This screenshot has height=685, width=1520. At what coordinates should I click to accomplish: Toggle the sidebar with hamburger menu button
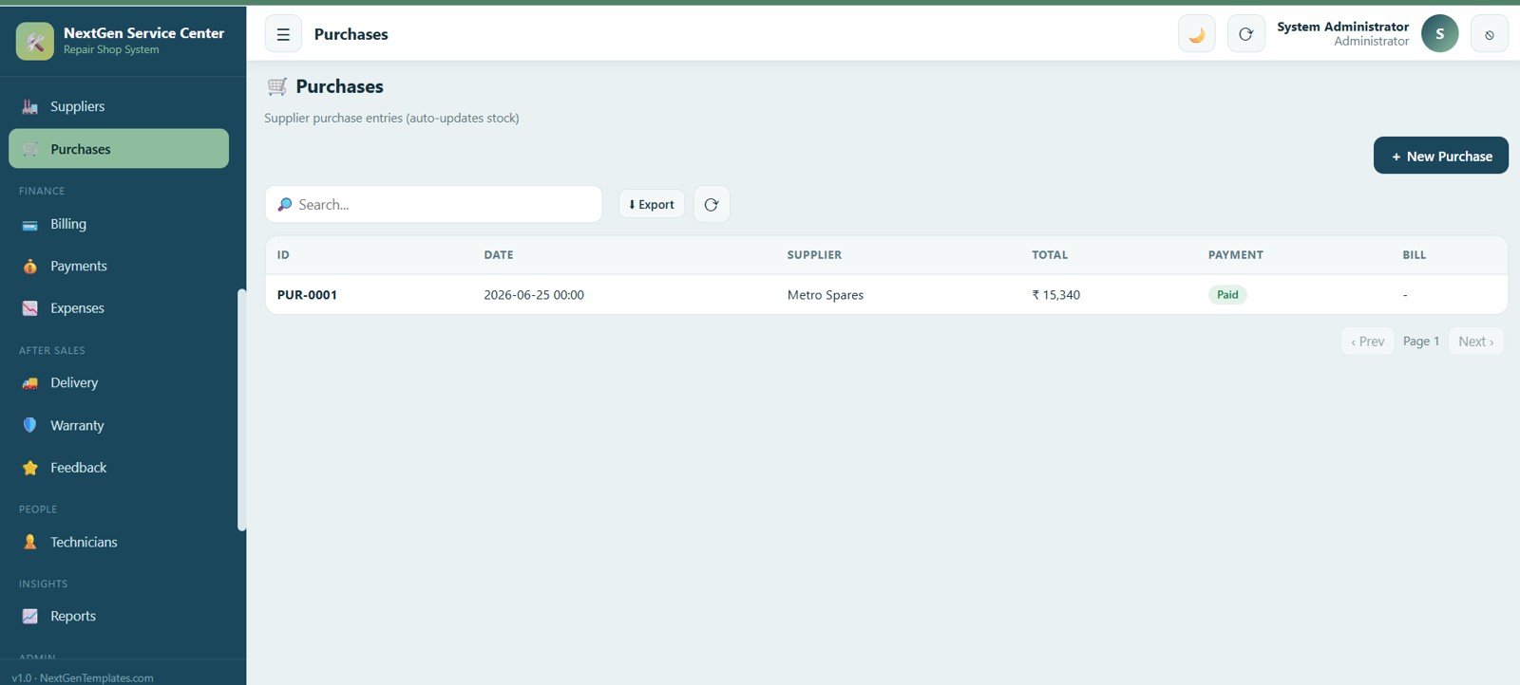283,34
